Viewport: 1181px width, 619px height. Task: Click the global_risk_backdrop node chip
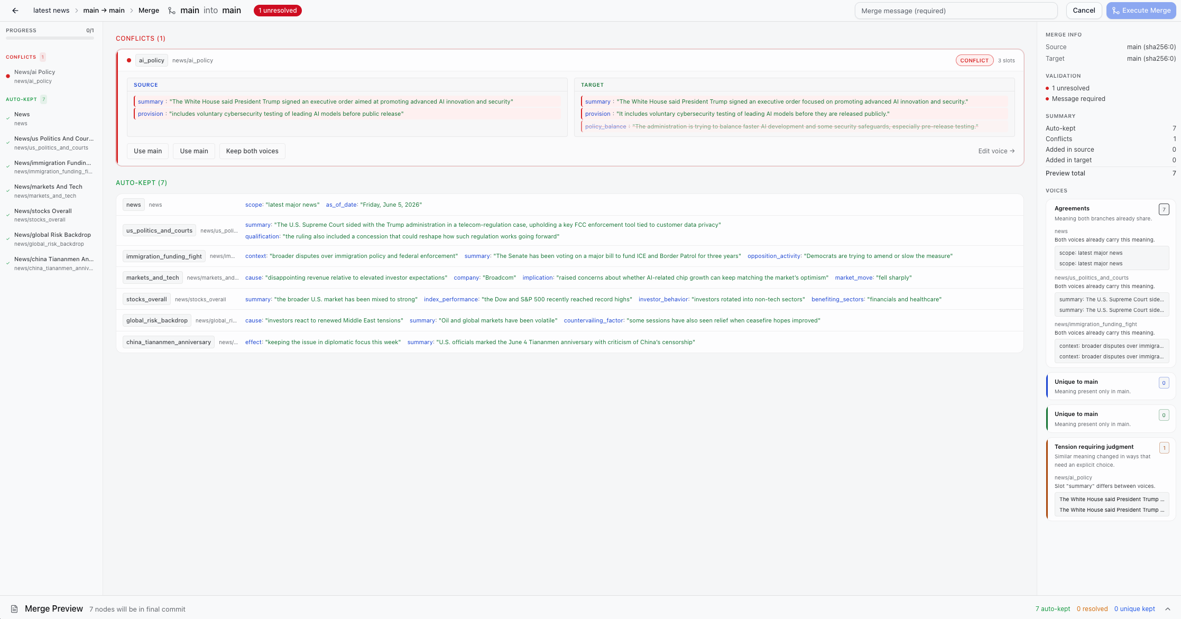pyautogui.click(x=157, y=320)
